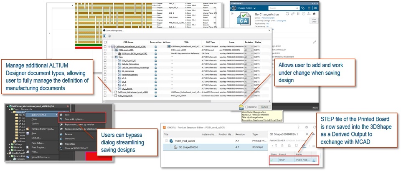Viewport: 401px width, 171px height.
Task: Click the action icon in CellPhone_Motherboard project row
Action: [x=169, y=46]
